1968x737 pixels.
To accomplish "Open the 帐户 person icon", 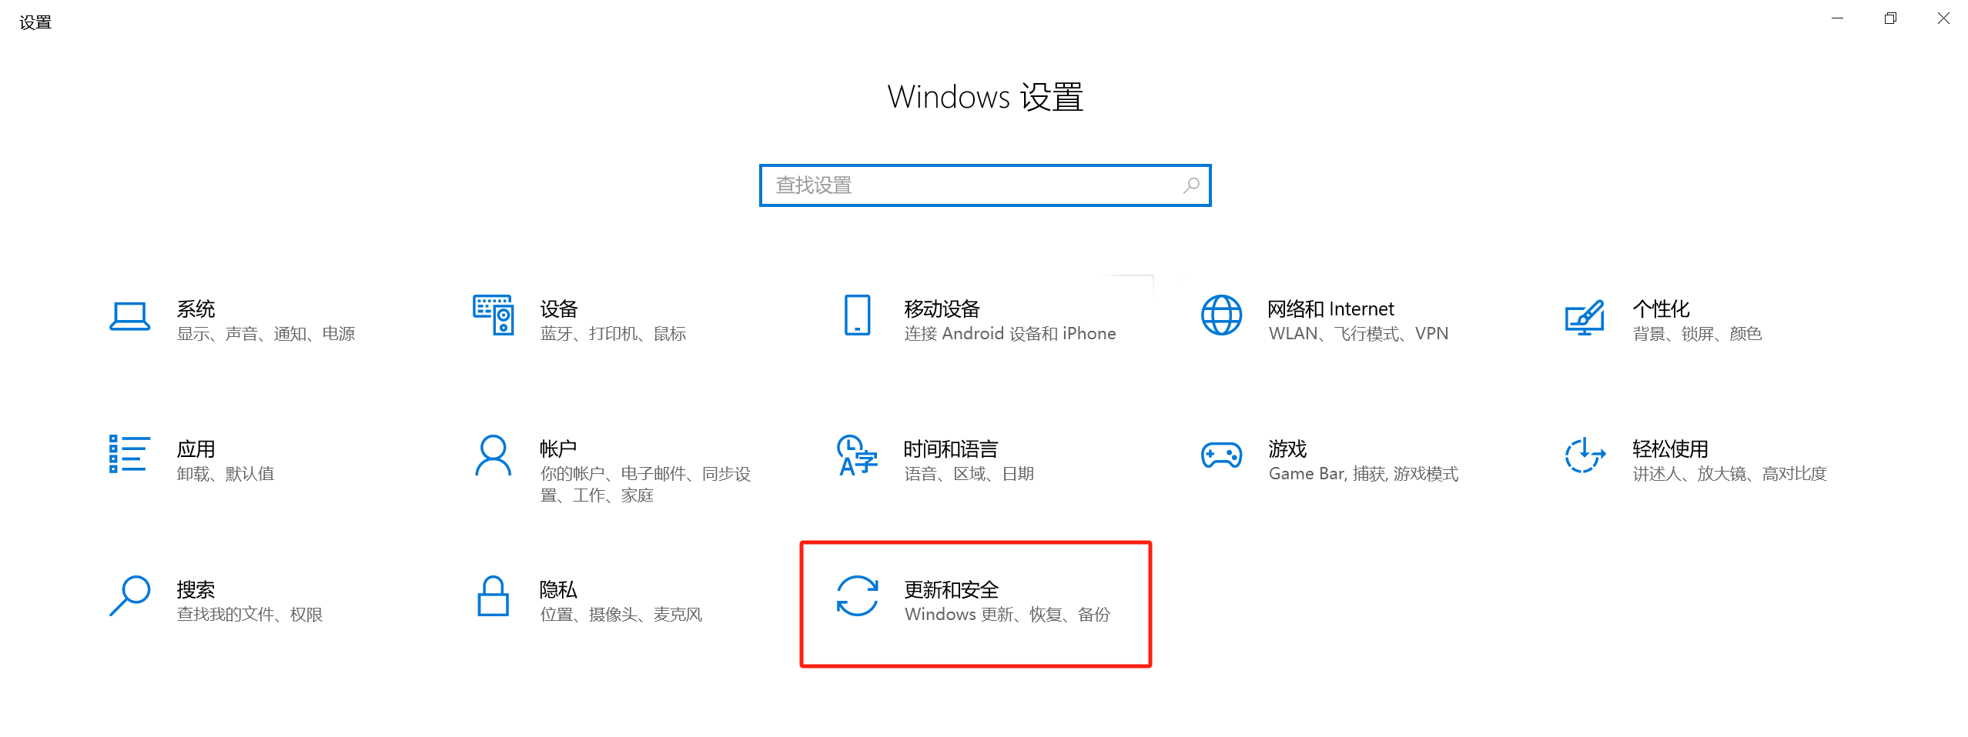I will click(x=493, y=455).
